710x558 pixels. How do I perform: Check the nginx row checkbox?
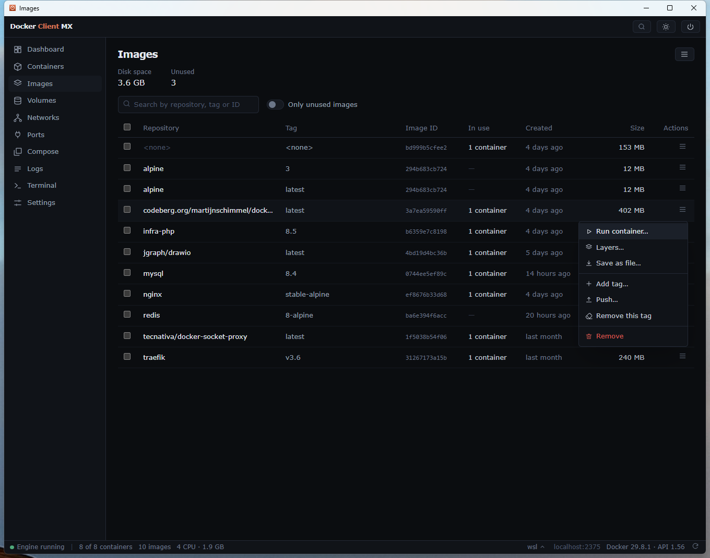pyautogui.click(x=127, y=294)
